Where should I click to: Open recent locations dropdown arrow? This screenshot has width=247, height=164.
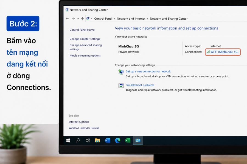point(78,19)
